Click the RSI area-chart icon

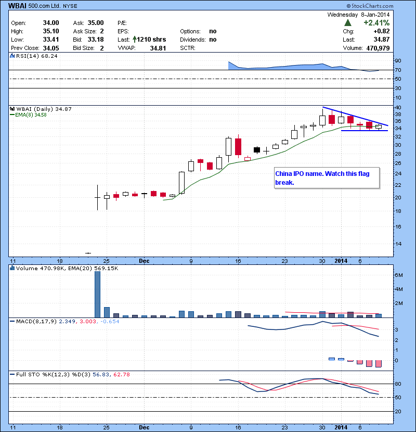click(x=12, y=56)
